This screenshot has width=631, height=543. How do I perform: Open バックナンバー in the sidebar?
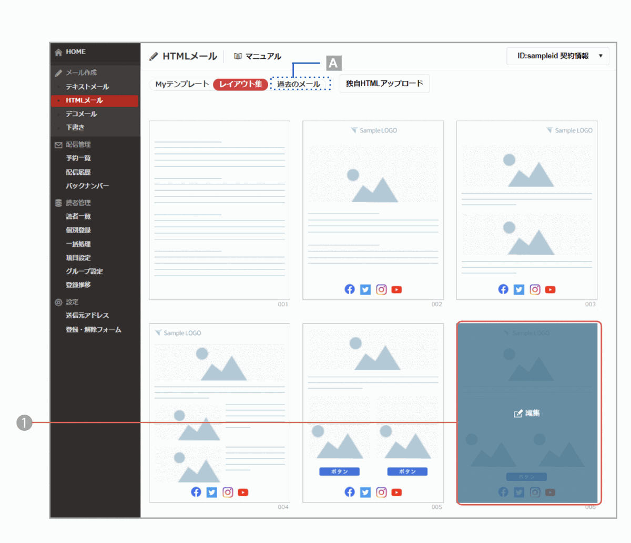click(x=87, y=186)
